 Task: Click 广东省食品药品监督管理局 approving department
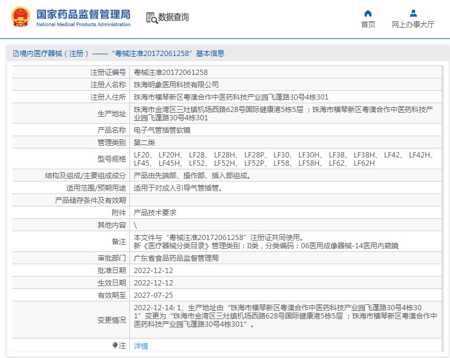[176, 258]
